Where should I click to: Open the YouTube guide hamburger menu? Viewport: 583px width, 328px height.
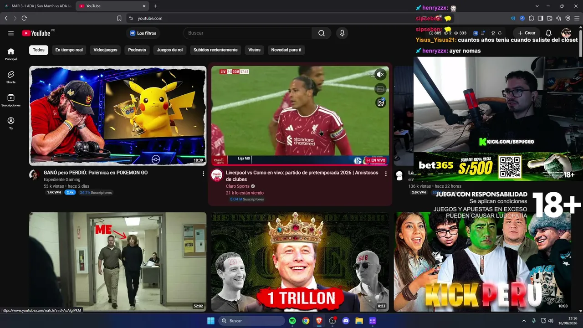11,33
